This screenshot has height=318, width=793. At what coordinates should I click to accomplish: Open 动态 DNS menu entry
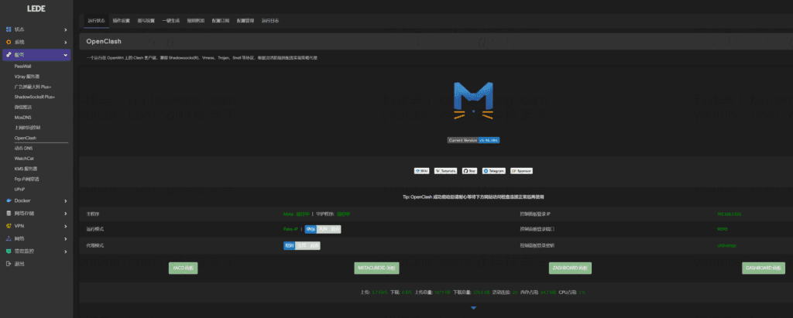tap(24, 148)
